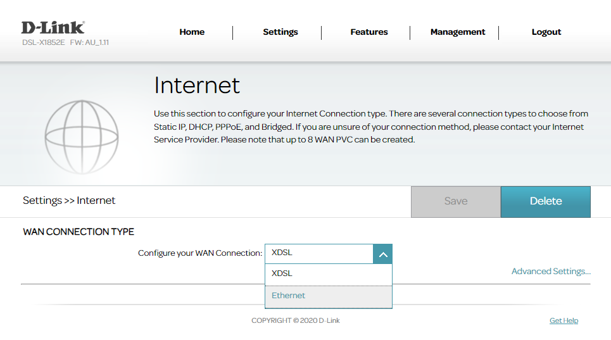The height and width of the screenshot is (340, 611).
Task: Click the selected XDSL combo box field
Action: [x=318, y=253]
